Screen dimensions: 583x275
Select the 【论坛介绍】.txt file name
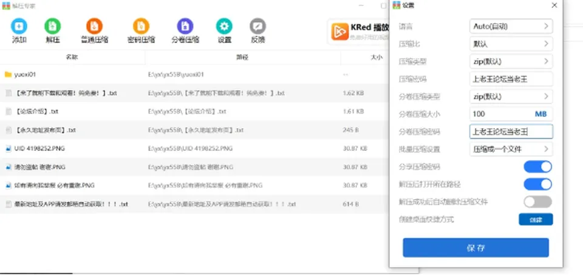[x=36, y=112]
